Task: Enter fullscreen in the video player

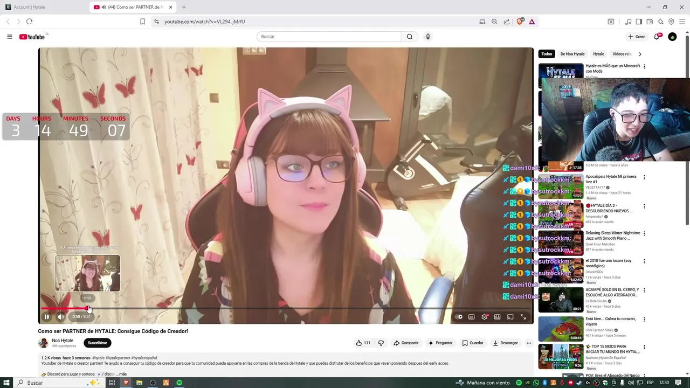Action: coord(523,317)
